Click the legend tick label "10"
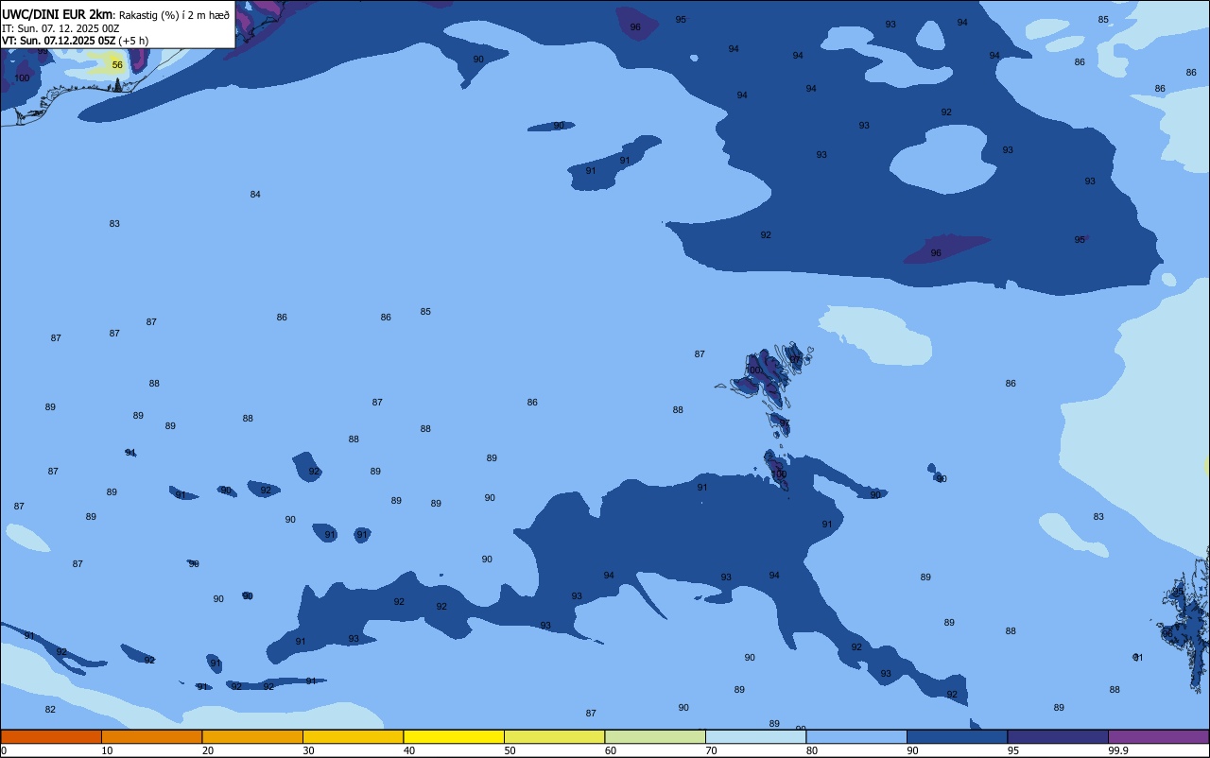1210x758 pixels. 107,750
